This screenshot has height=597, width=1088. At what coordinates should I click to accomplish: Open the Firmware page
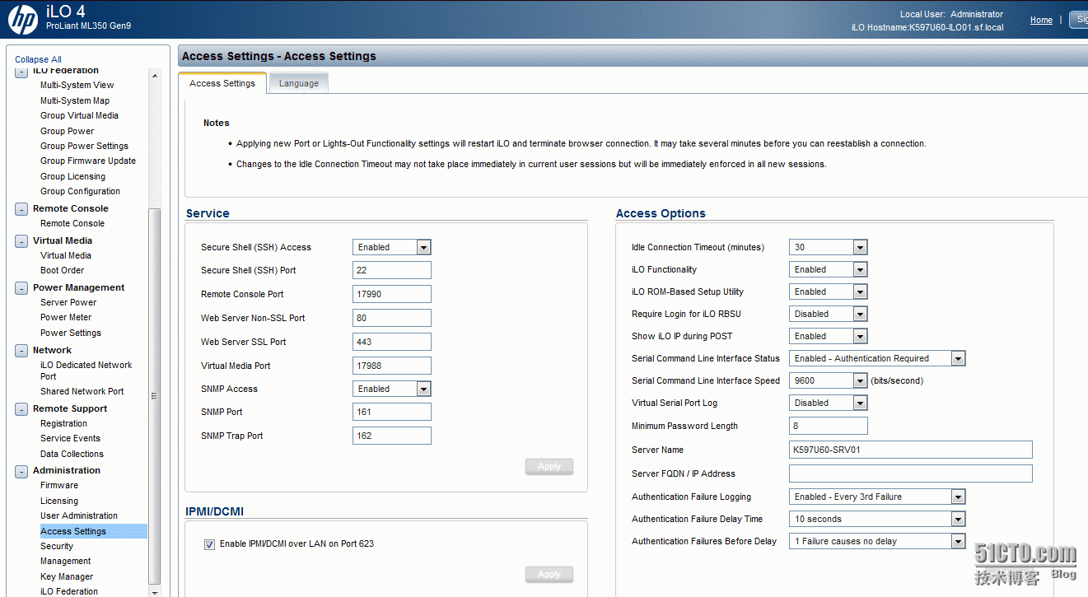point(59,485)
